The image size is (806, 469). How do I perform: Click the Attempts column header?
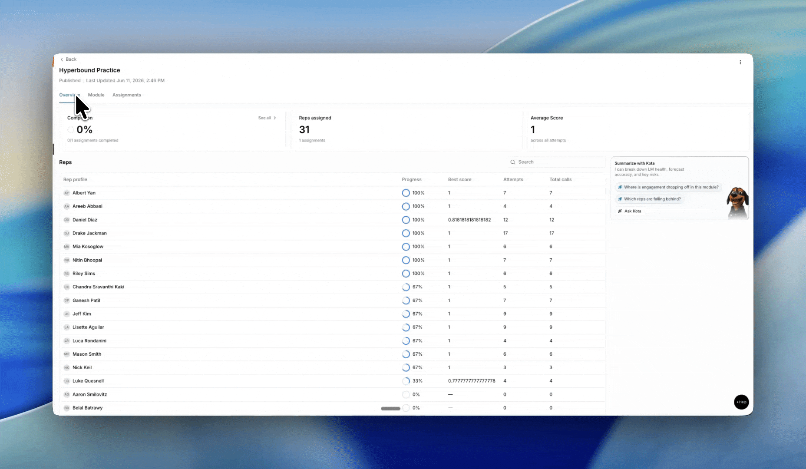[513, 179]
